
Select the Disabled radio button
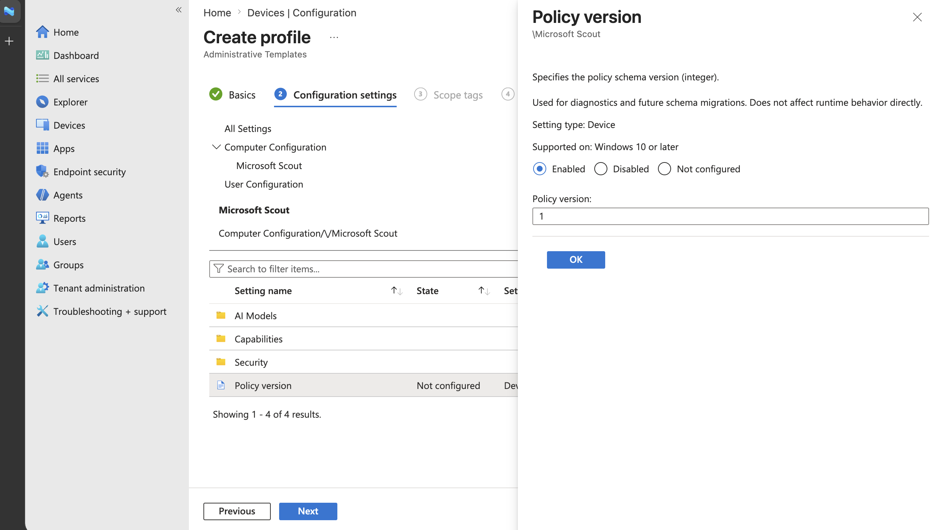600,169
